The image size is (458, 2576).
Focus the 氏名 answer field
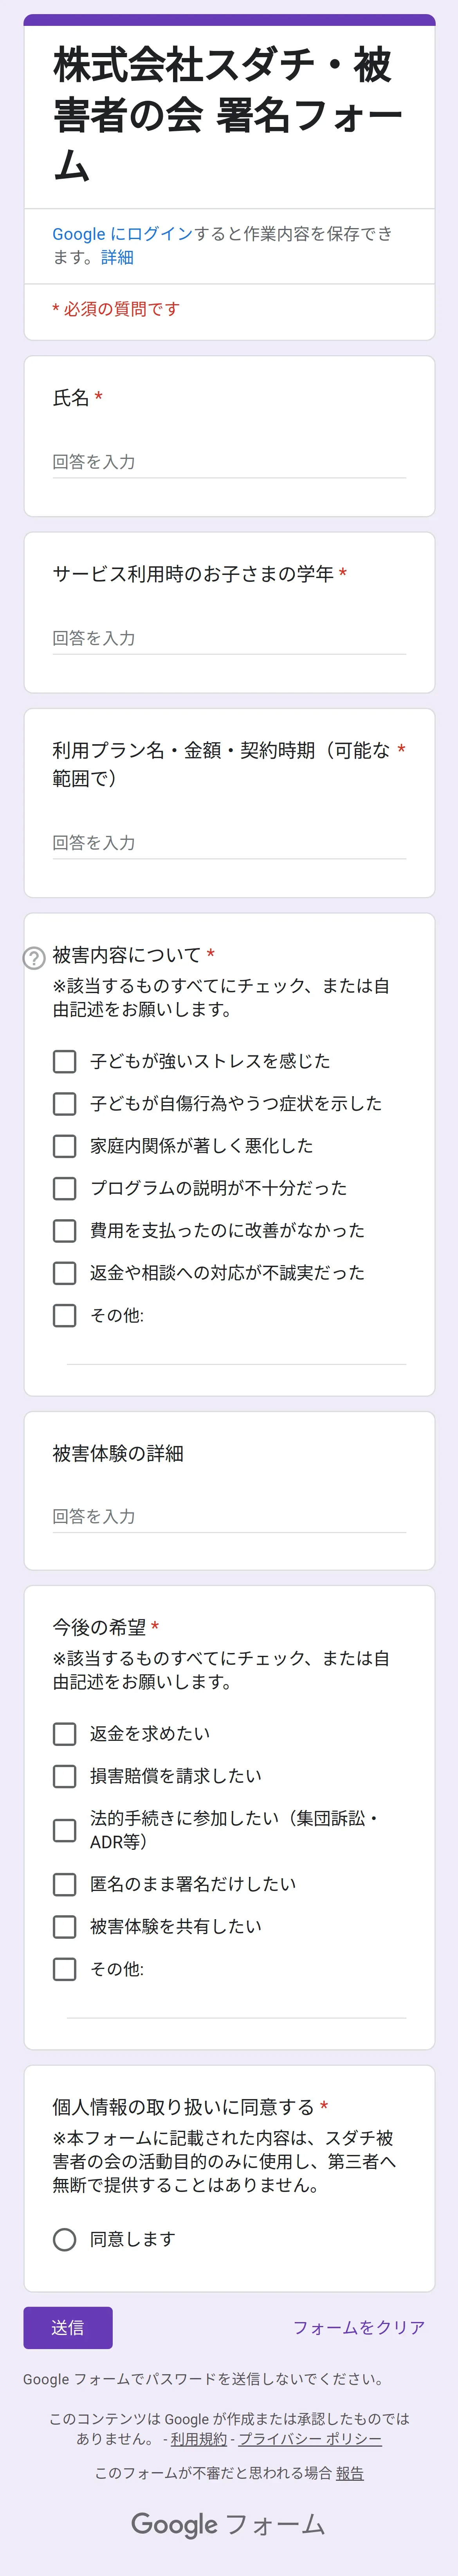(229, 462)
